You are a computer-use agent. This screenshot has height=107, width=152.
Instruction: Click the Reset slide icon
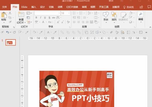(x=28, y=18)
